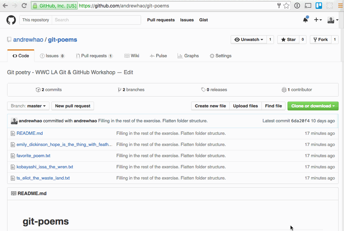Click the React devtools extension icon
Viewport: 344px width, 231px height.
329,6
